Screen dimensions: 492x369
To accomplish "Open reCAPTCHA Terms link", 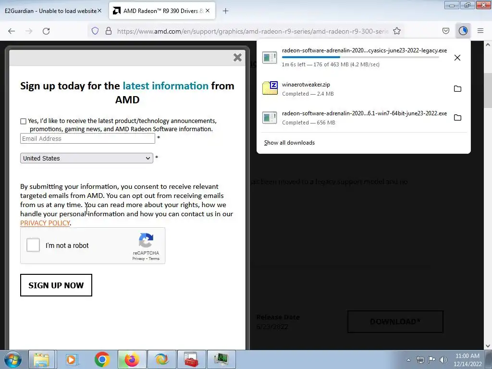I will 154,259.
